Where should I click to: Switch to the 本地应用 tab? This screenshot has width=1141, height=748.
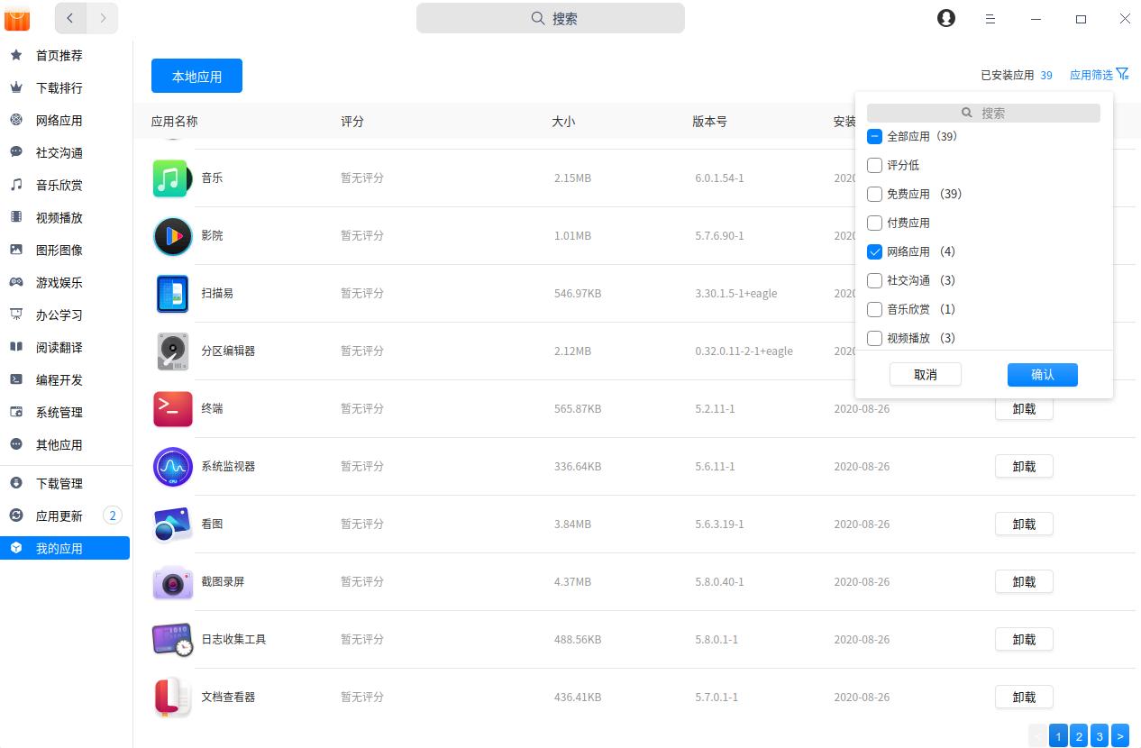pos(196,76)
